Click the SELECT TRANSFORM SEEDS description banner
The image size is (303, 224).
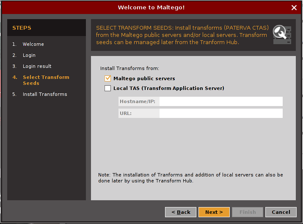[182, 35]
